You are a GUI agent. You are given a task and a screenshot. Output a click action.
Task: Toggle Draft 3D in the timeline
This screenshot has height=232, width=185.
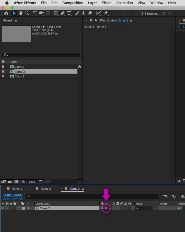174,196
